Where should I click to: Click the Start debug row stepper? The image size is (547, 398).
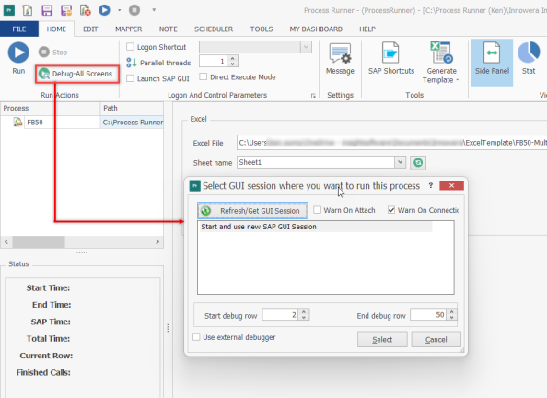[x=304, y=314]
